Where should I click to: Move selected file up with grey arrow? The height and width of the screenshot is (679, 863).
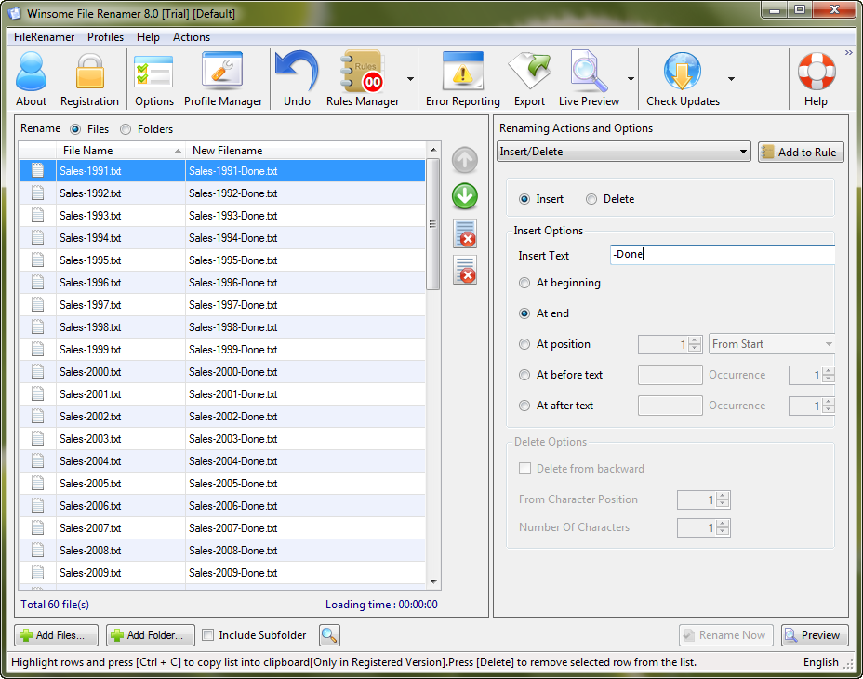[465, 160]
